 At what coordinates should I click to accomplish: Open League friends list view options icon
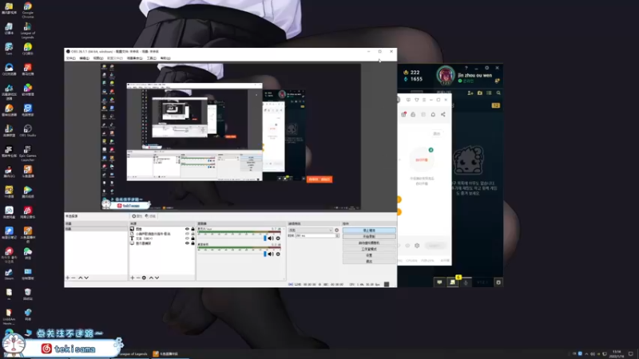[489, 93]
